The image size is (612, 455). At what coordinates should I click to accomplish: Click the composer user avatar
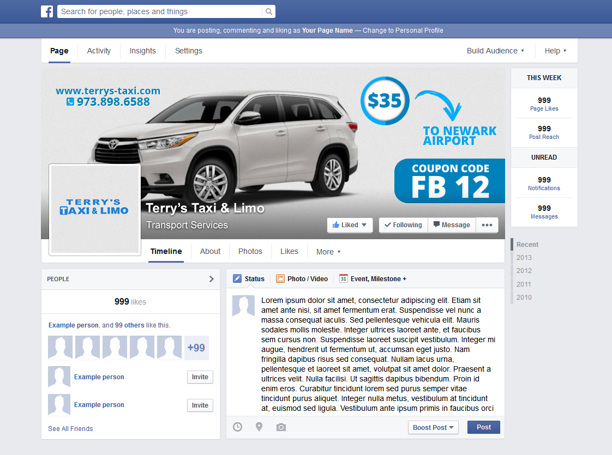click(244, 306)
